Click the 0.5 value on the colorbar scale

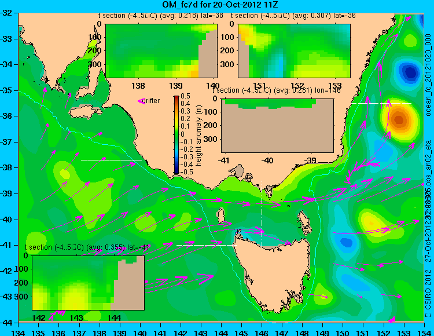coord(185,96)
